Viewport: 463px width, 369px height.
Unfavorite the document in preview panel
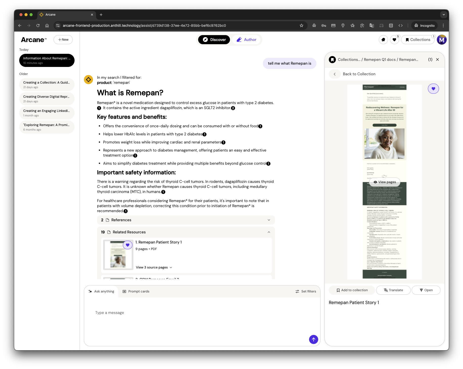click(x=433, y=89)
